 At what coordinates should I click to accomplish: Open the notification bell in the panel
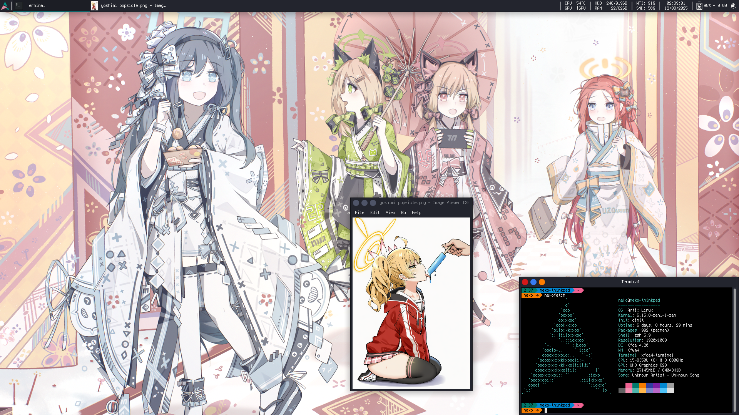tap(733, 5)
